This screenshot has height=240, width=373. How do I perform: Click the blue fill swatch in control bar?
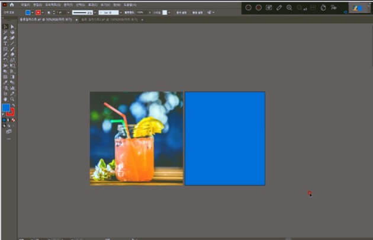pos(28,12)
